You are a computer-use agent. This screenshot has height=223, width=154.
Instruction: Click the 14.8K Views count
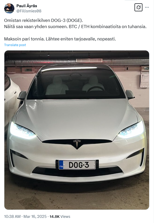point(60,217)
